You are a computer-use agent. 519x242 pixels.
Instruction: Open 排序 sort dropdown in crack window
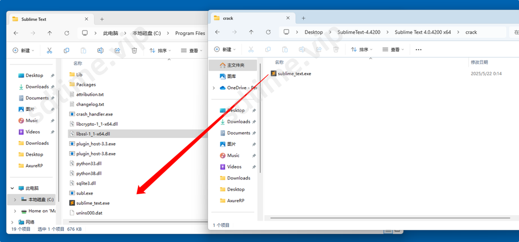361,49
